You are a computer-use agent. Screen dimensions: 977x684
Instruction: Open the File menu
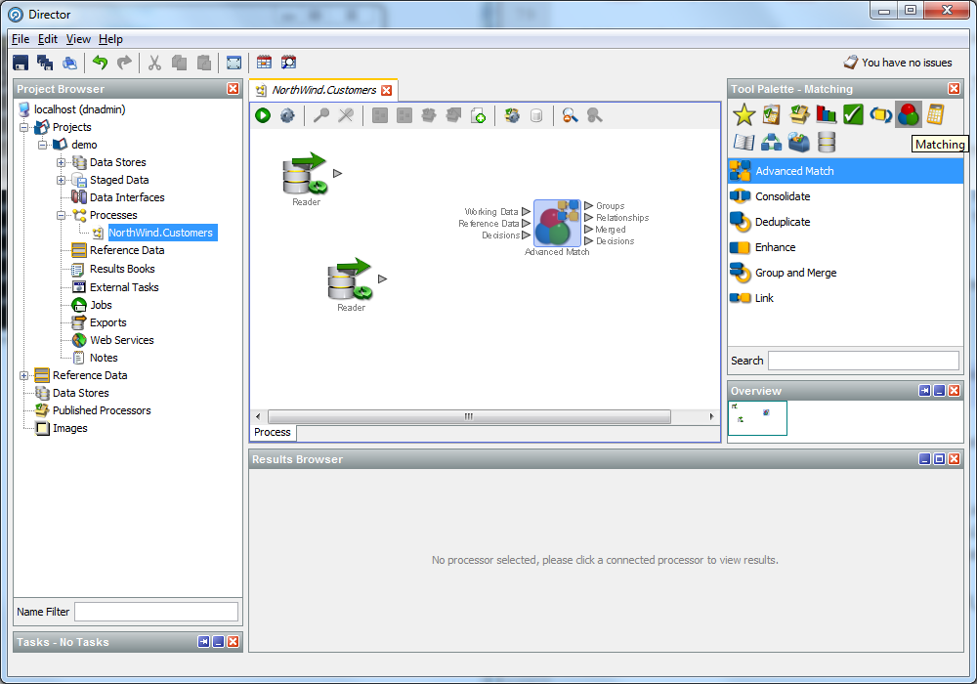(x=21, y=39)
